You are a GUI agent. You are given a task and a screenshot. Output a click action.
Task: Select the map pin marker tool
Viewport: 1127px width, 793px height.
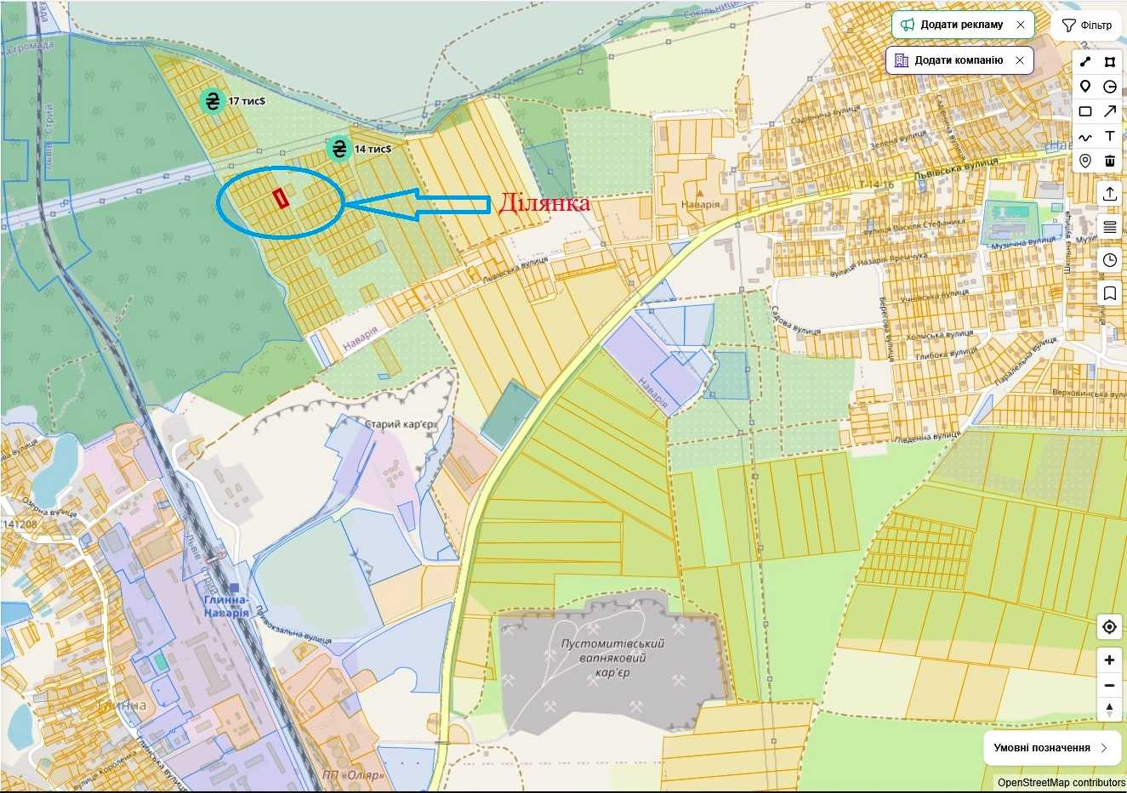[1085, 87]
